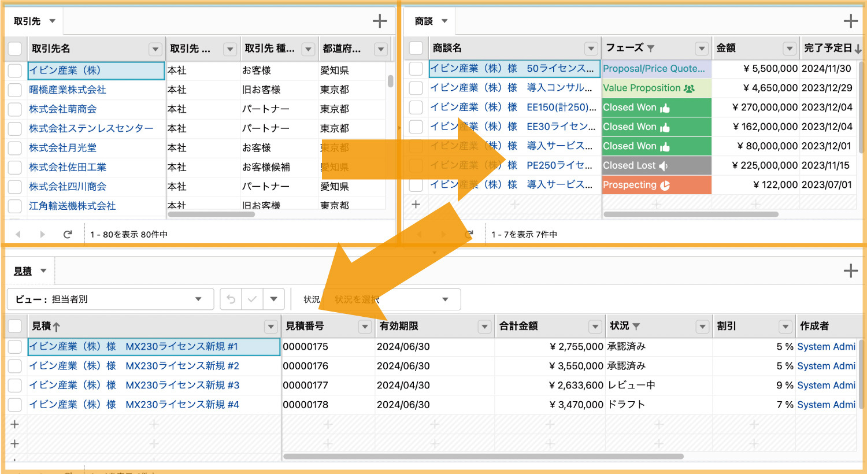Click the sort arrow on 完了予定日 column
This screenshot has height=474, width=867.
(858, 49)
